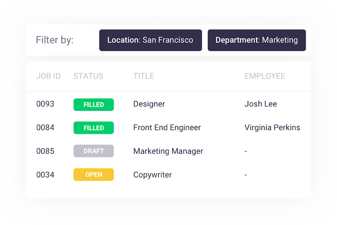Open job ID 0085
337x225 pixels.
(x=45, y=151)
